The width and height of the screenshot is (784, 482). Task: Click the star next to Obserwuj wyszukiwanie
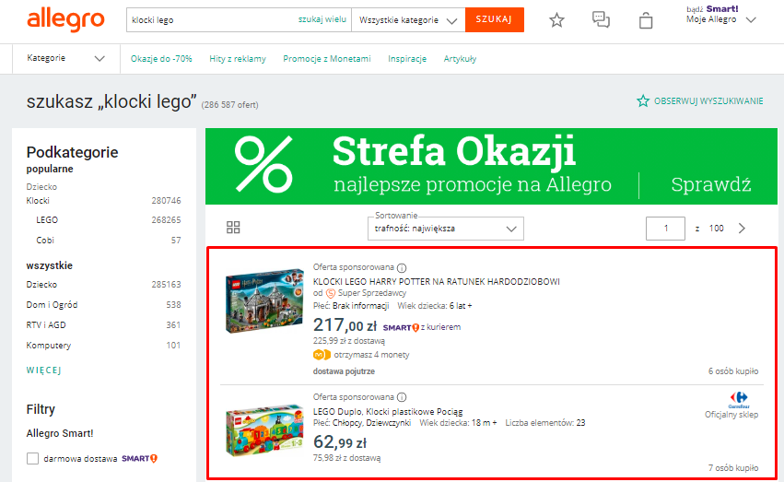click(642, 101)
